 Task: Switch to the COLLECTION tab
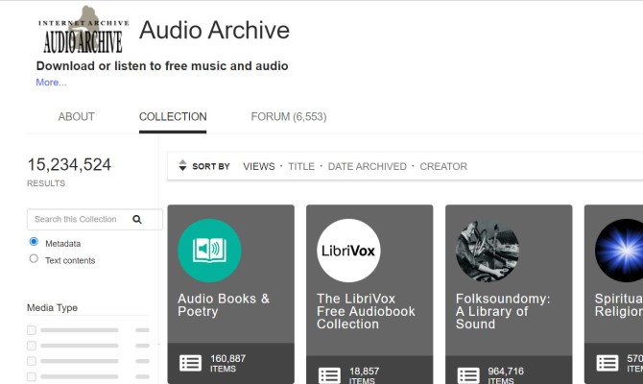tap(173, 117)
